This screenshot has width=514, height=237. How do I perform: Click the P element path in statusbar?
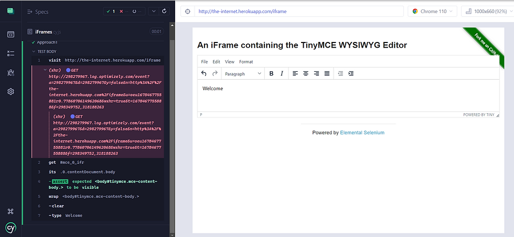tap(201, 115)
